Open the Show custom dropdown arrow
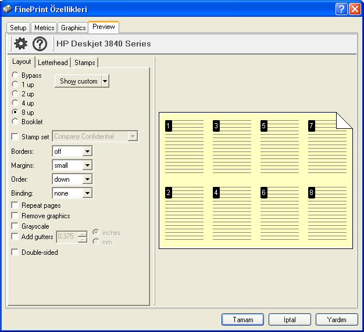364x332 pixels. tap(105, 81)
